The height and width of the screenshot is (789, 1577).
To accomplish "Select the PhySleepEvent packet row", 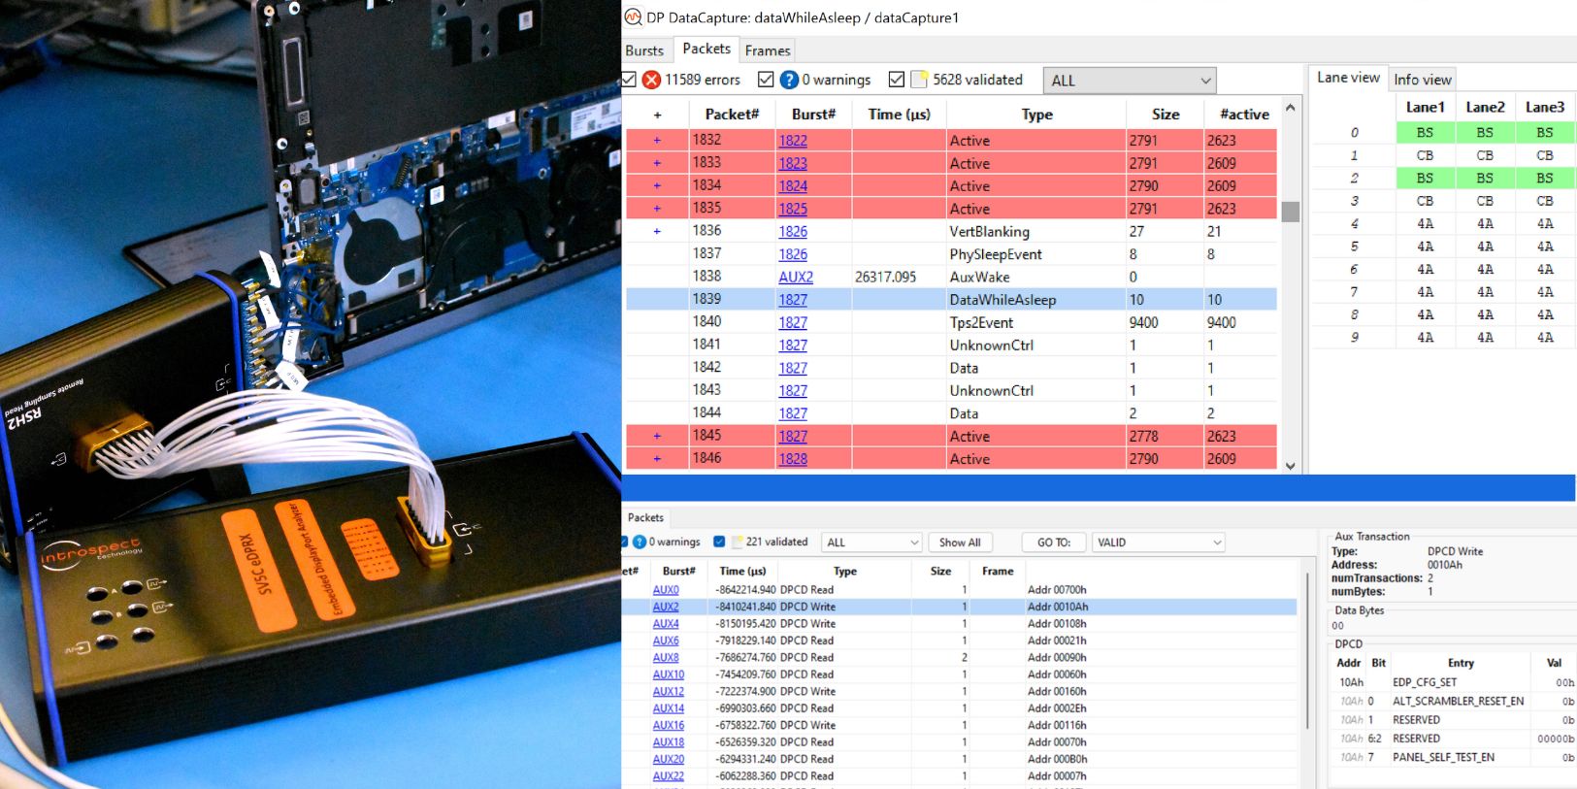I will point(951,254).
